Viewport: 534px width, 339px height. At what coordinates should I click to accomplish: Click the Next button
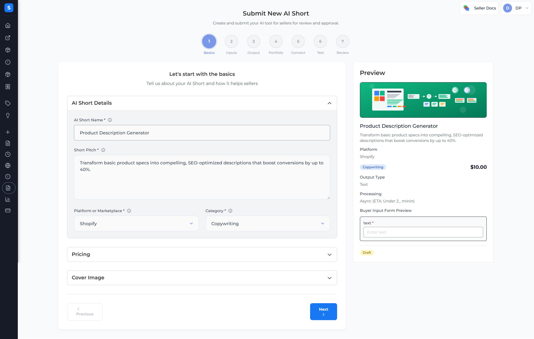[323, 312]
